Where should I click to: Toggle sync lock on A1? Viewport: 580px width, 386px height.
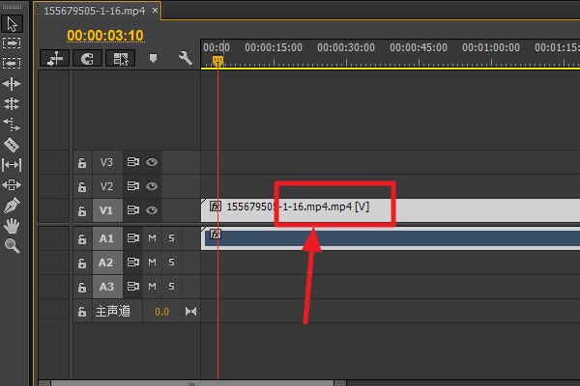(133, 238)
